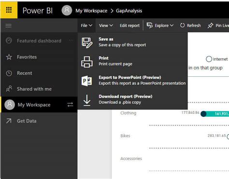The width and height of the screenshot is (229, 179).
Task: Click the Pin Live page pin icon
Action: tap(210, 26)
